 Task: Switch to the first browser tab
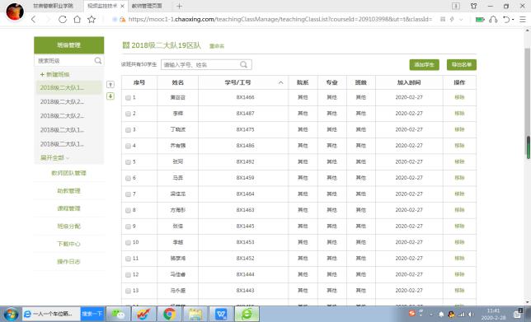pos(53,6)
